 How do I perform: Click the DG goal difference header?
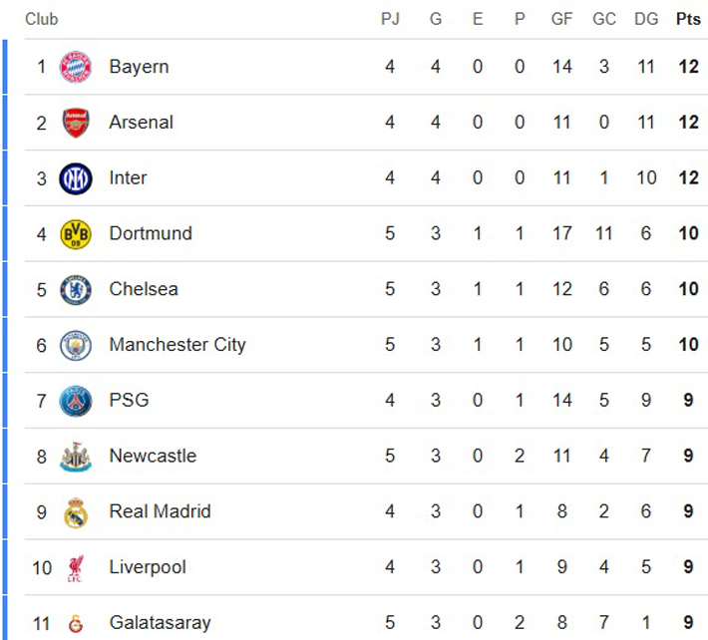point(646,19)
